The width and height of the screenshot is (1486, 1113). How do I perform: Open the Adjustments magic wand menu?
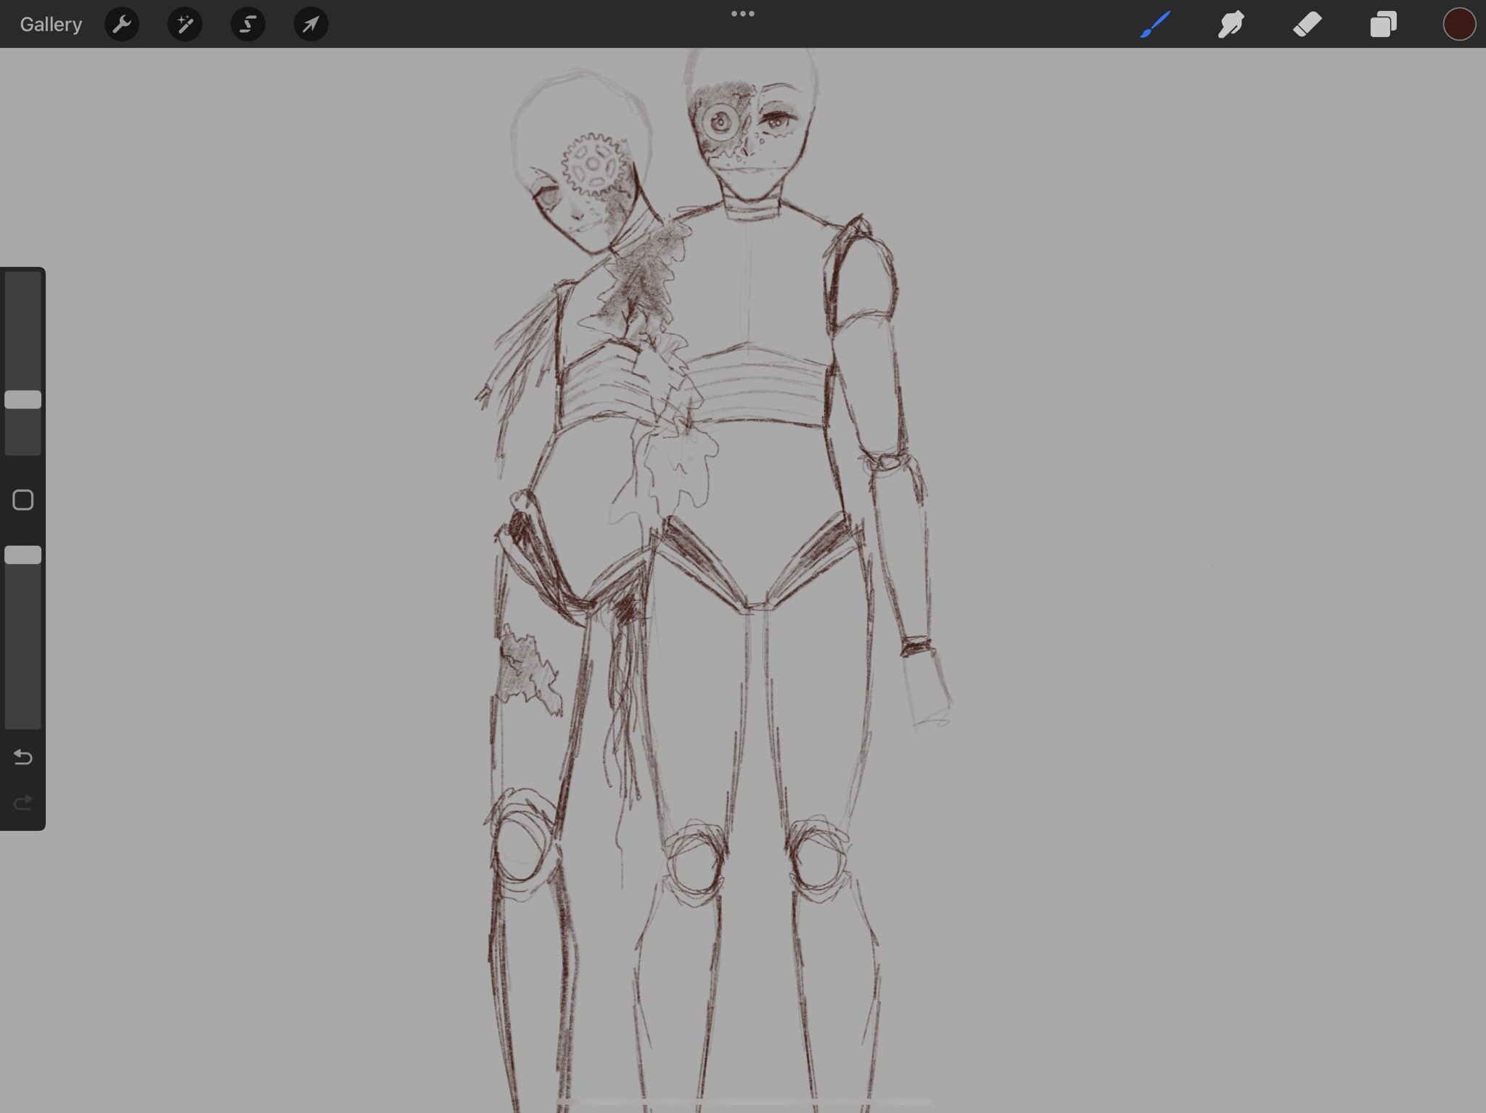[x=184, y=25]
